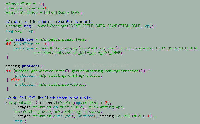
Task: Click the text "String.valueOf"
Action: click(x=116, y=116)
